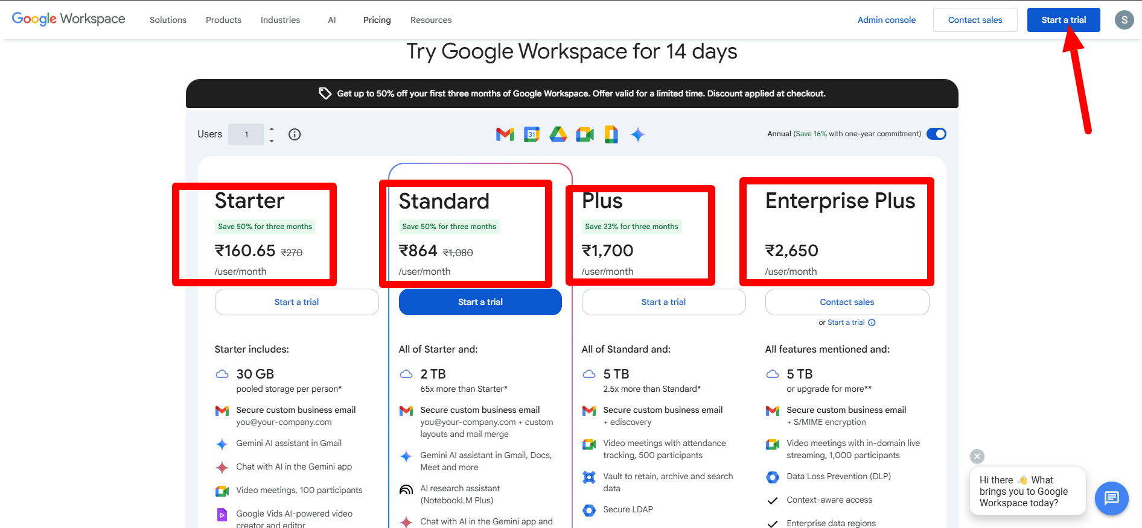This screenshot has height=528, width=1142.
Task: Click the discount tag icon in banner
Action: point(325,93)
